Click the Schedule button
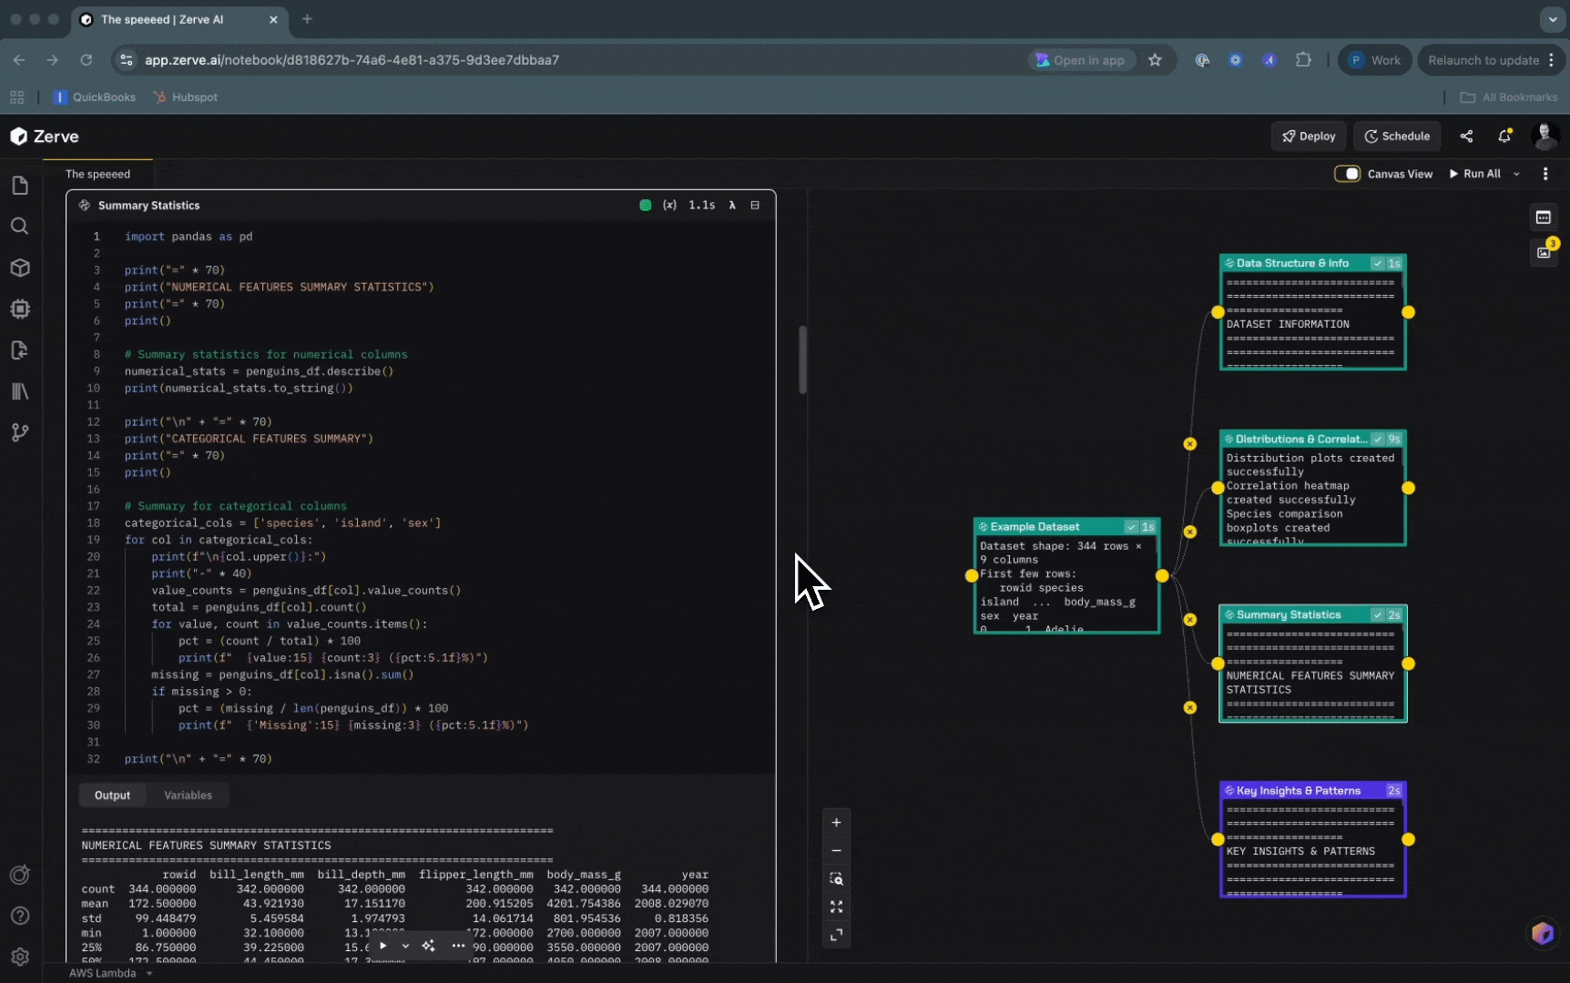Image resolution: width=1570 pixels, height=983 pixels. (x=1397, y=137)
